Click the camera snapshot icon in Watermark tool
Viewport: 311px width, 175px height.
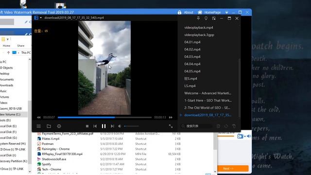click(x=240, y=136)
